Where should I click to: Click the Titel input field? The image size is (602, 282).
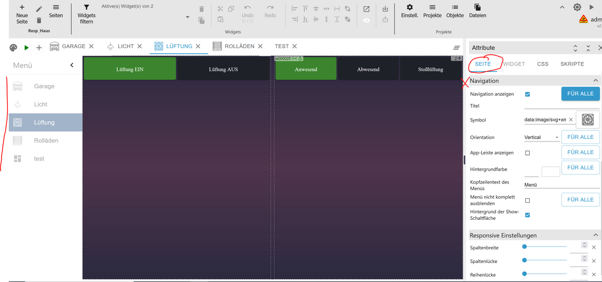pyautogui.click(x=562, y=105)
